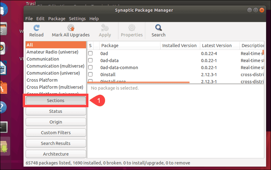Select the 0ad package name
This screenshot has height=170, width=271.
(x=104, y=54)
